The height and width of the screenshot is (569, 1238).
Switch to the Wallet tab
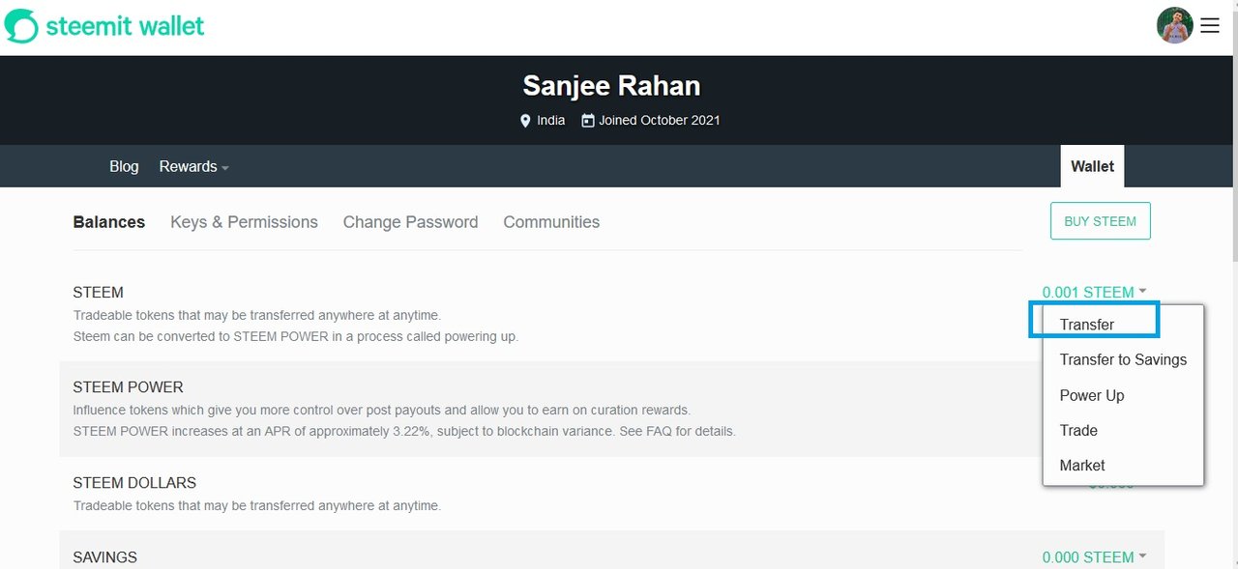tap(1092, 166)
